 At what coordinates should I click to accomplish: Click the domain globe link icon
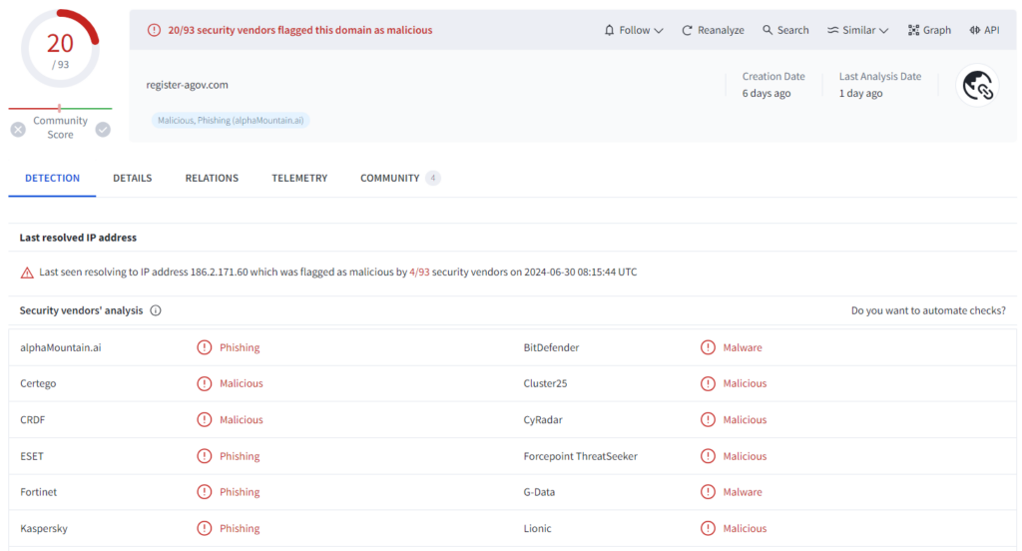click(x=977, y=86)
